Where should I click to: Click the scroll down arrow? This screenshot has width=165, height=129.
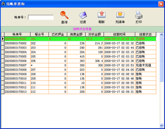pyautogui.click(x=161, y=125)
